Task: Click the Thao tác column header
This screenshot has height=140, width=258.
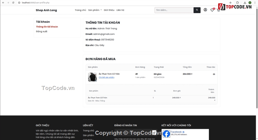Action: [x=211, y=67]
